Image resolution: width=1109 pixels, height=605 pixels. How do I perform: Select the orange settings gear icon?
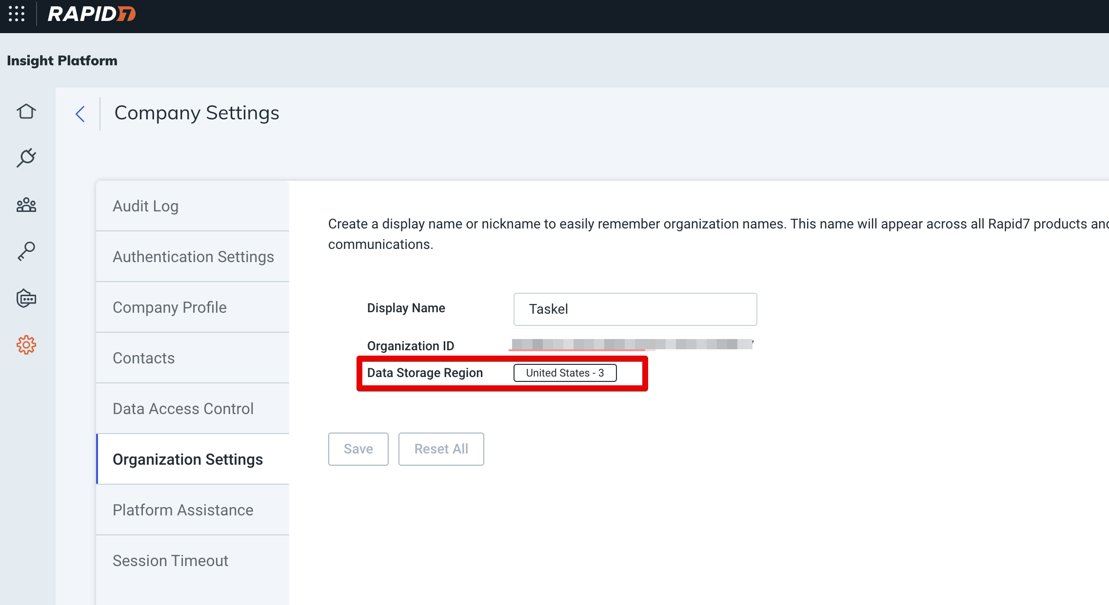26,345
